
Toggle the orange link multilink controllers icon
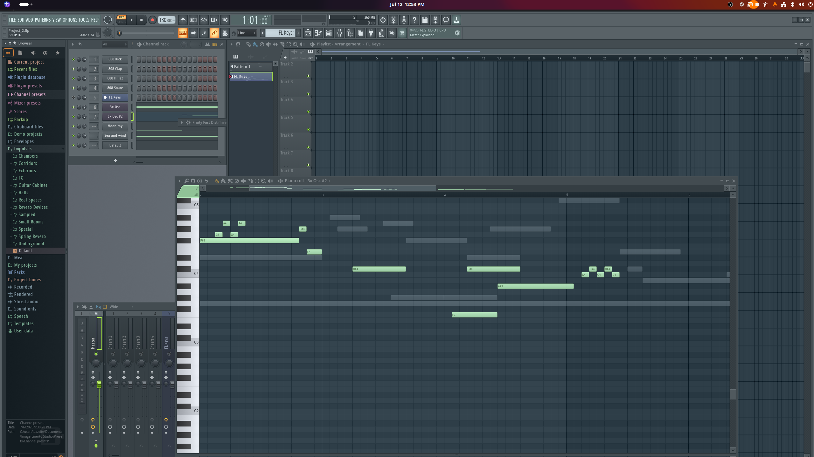(214, 33)
